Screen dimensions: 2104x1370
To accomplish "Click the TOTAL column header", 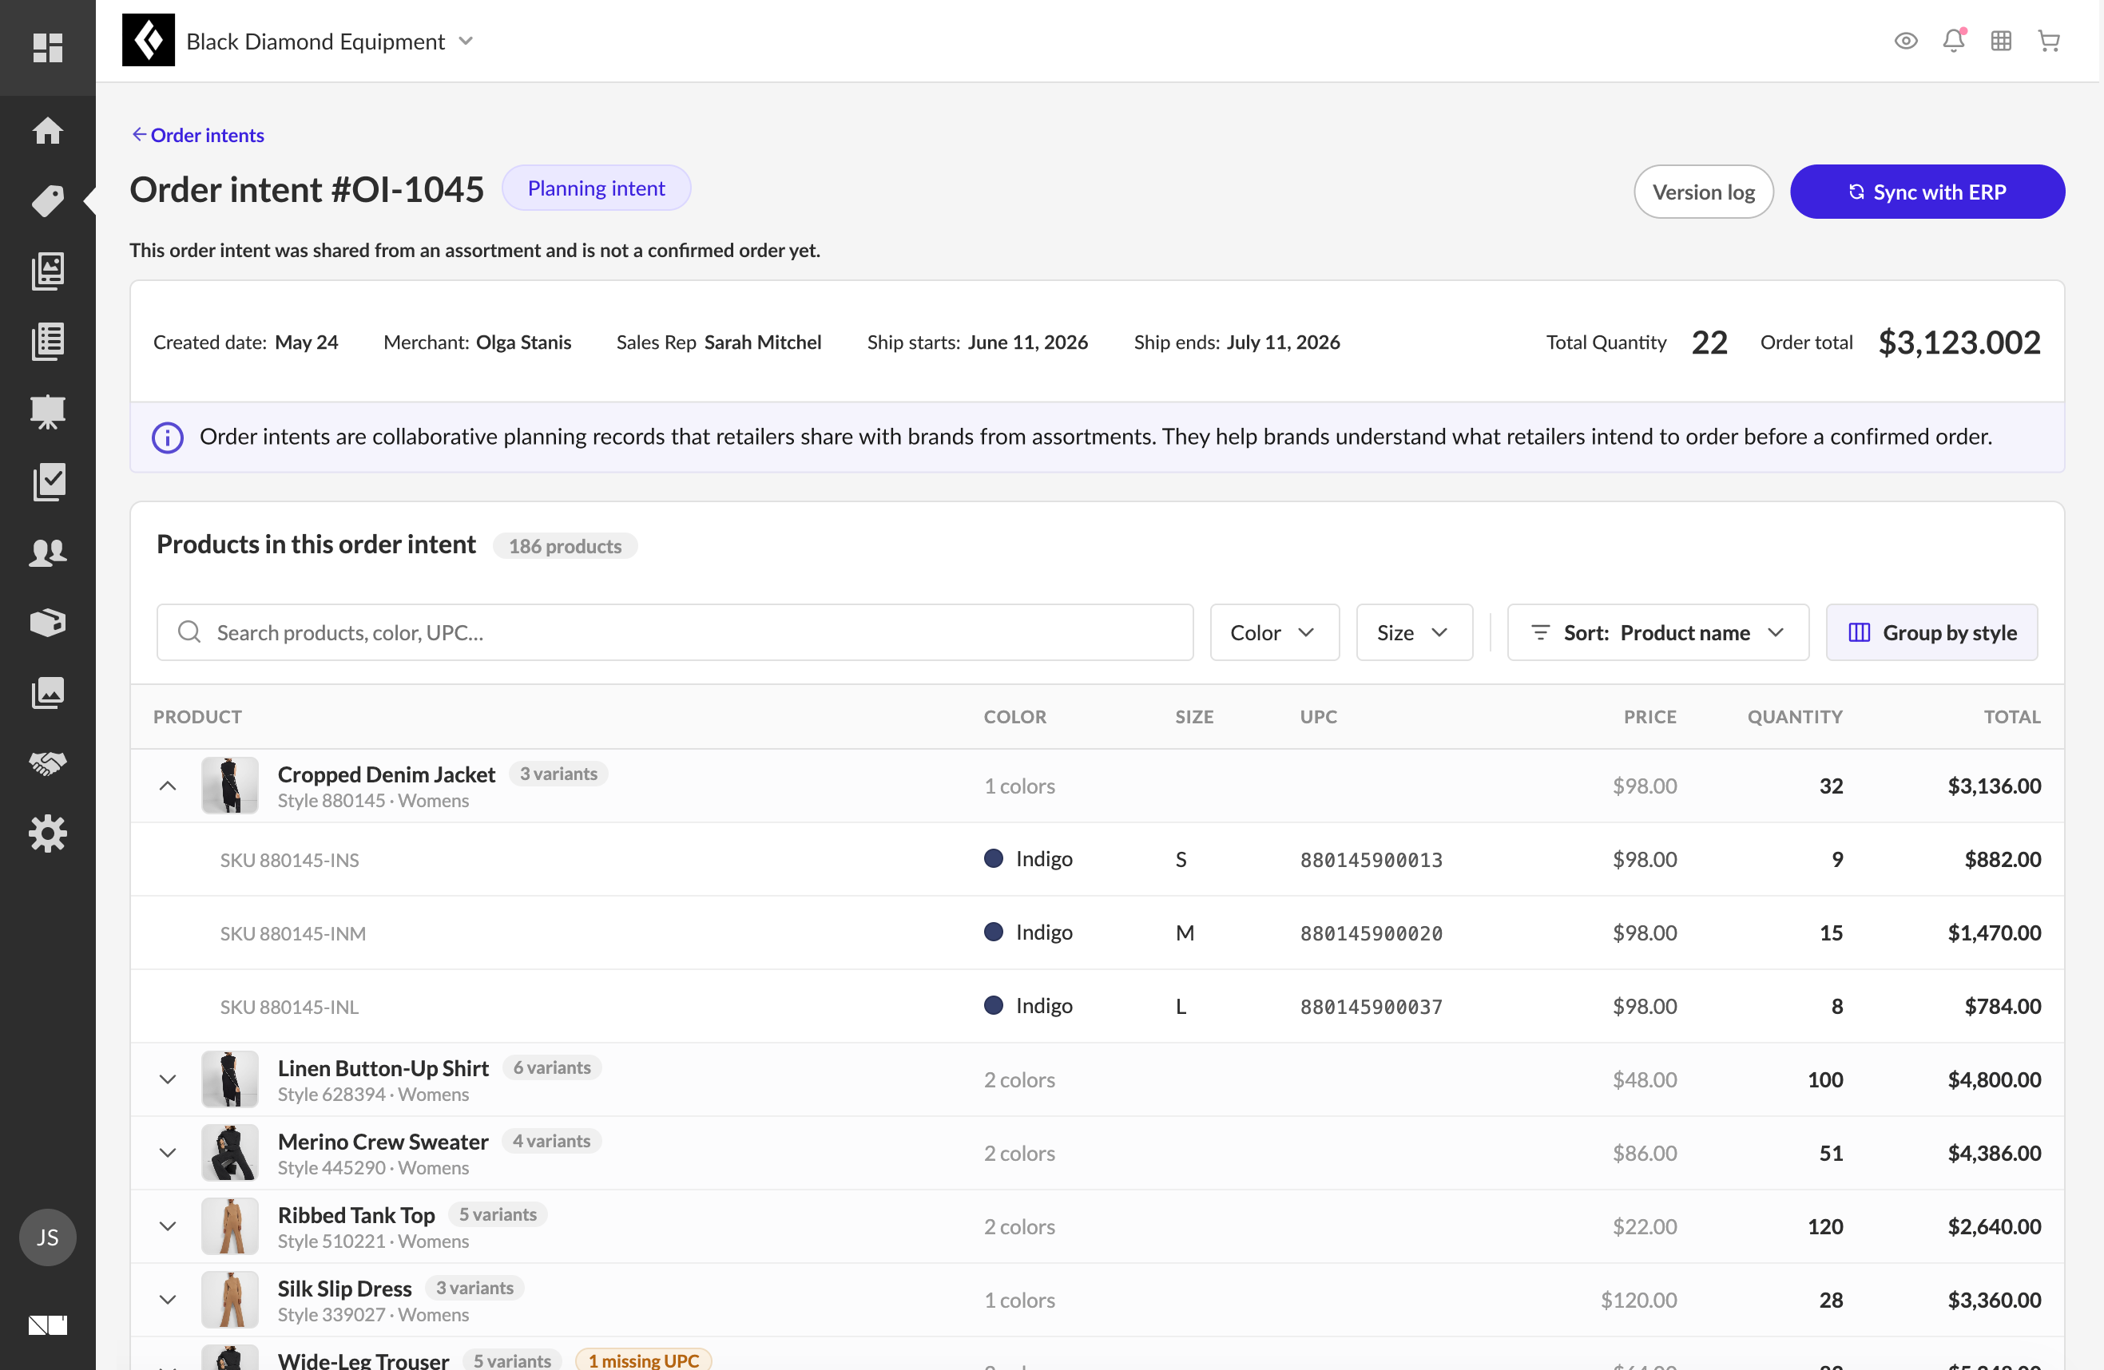I will point(2012,716).
